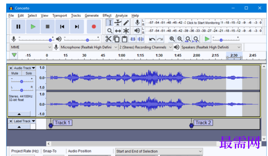This screenshot has width=268, height=156.
Task: Open the Tracks menu
Action: click(76, 16)
